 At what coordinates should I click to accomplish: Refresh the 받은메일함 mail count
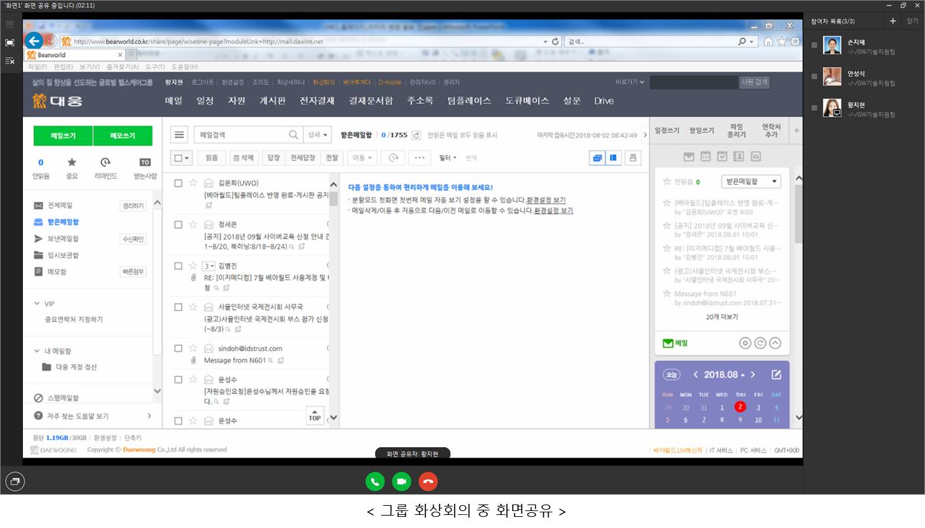(x=416, y=135)
